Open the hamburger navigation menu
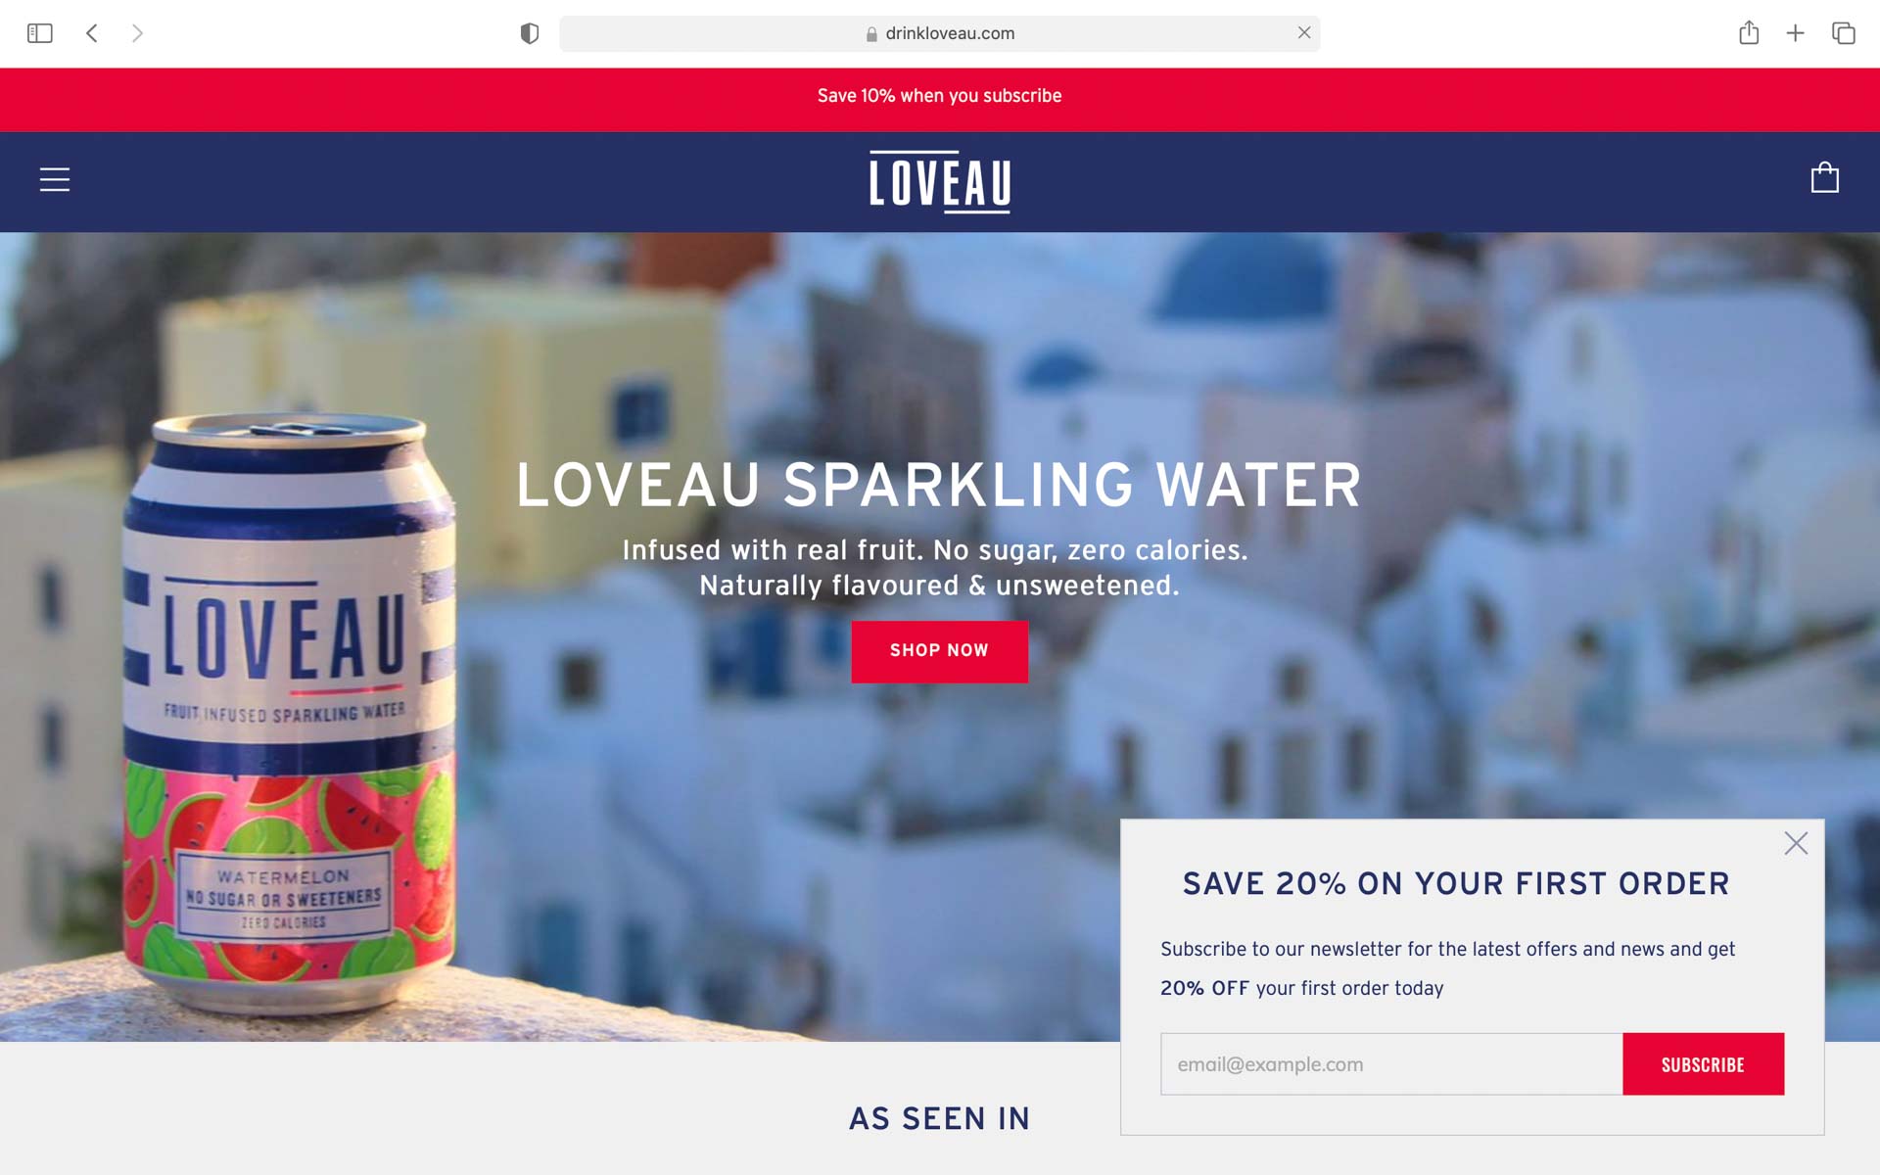Screen dimensions: 1880x1175 click(55, 180)
